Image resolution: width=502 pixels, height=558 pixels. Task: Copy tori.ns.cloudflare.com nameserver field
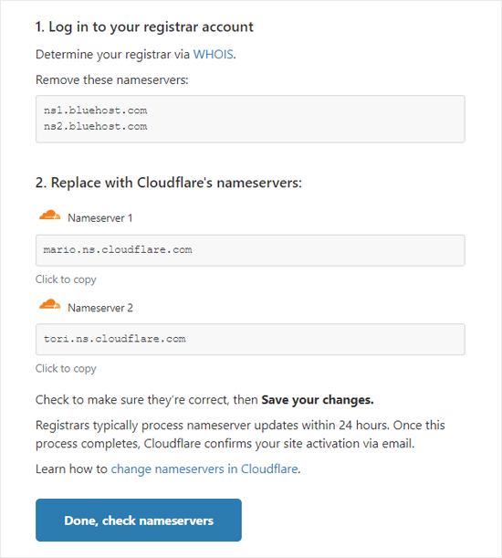click(x=250, y=339)
